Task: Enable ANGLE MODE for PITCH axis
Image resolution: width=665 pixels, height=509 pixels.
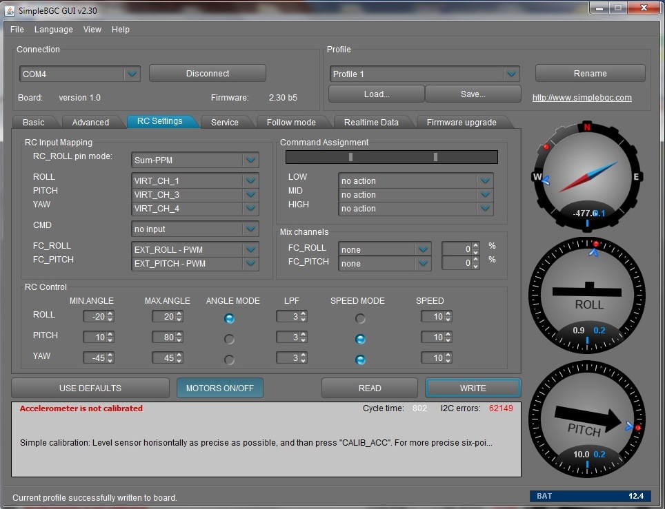Action: pos(230,340)
